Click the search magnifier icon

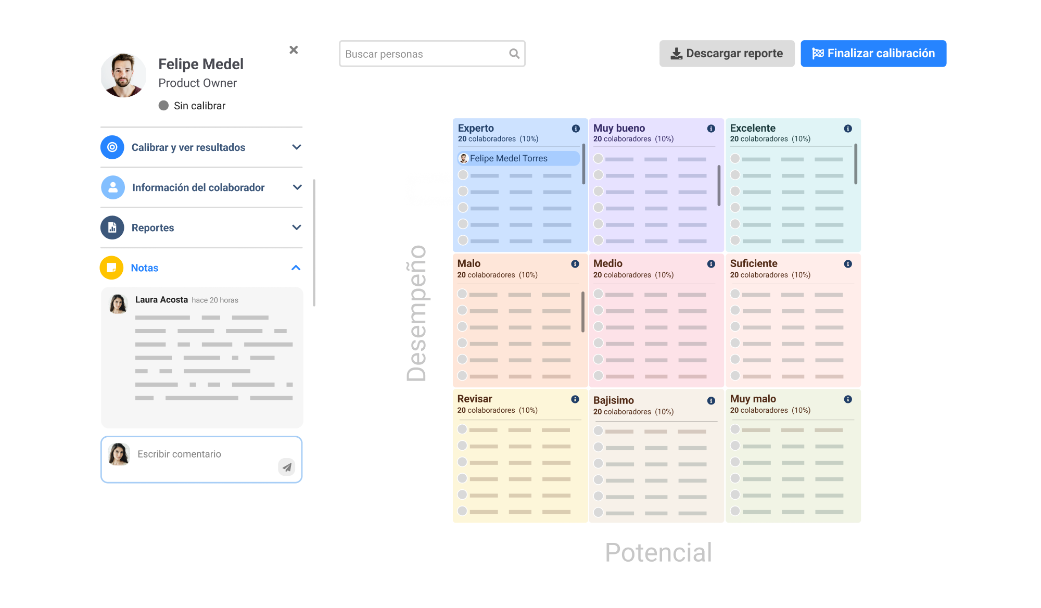[514, 54]
